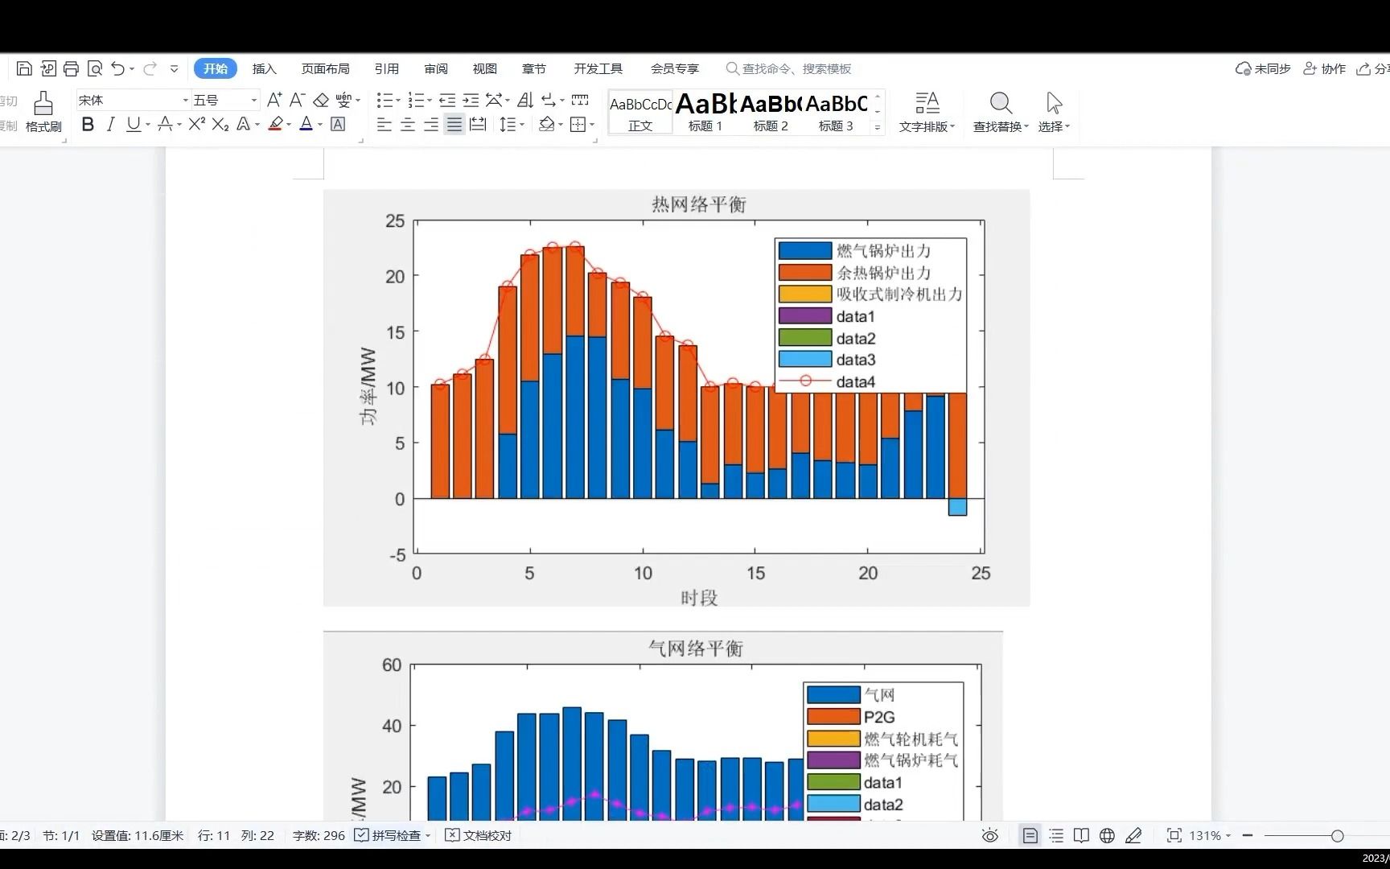Open the borders dropdown arrow
Screen dimensions: 1390x869
click(x=592, y=124)
